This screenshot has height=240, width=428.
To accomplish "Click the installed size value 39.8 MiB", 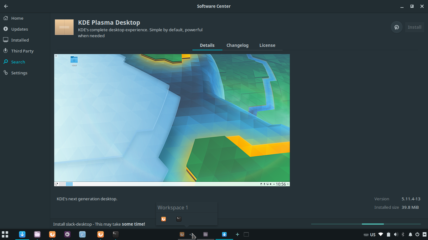I will pyautogui.click(x=410, y=207).
